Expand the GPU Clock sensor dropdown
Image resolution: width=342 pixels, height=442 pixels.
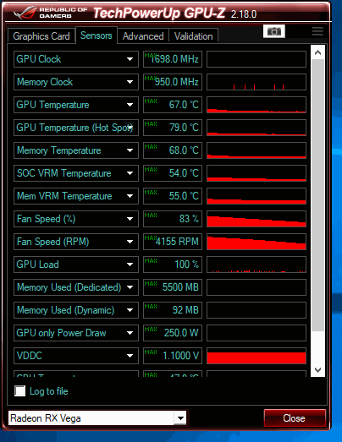[x=130, y=59]
